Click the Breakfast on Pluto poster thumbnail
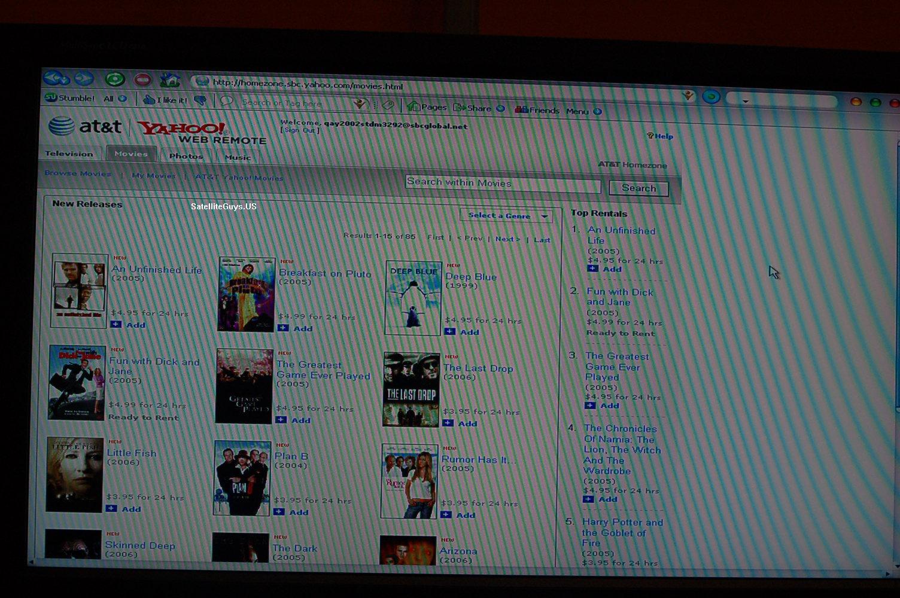 coord(247,294)
